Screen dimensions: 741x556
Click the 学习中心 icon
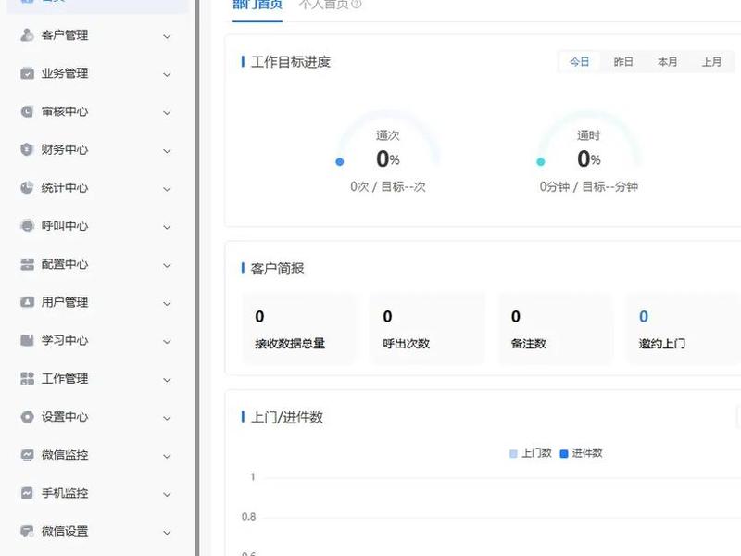coord(28,340)
